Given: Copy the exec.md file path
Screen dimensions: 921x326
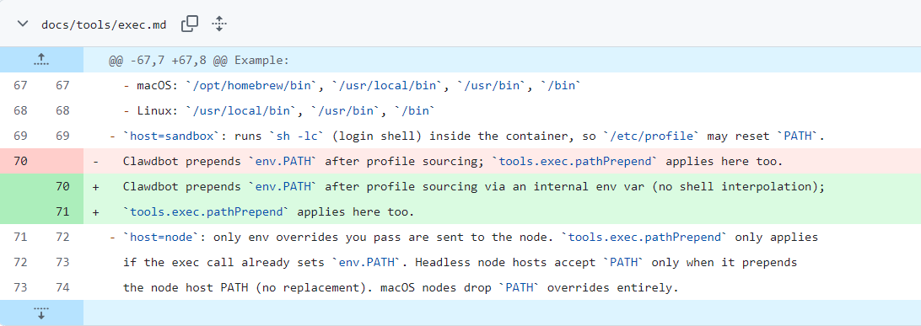Looking at the screenshot, I should [x=190, y=24].
